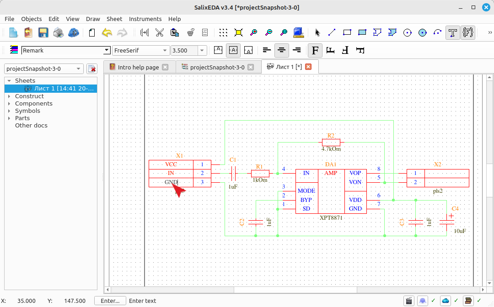
Task: Open the Draw menu
Action: point(93,19)
